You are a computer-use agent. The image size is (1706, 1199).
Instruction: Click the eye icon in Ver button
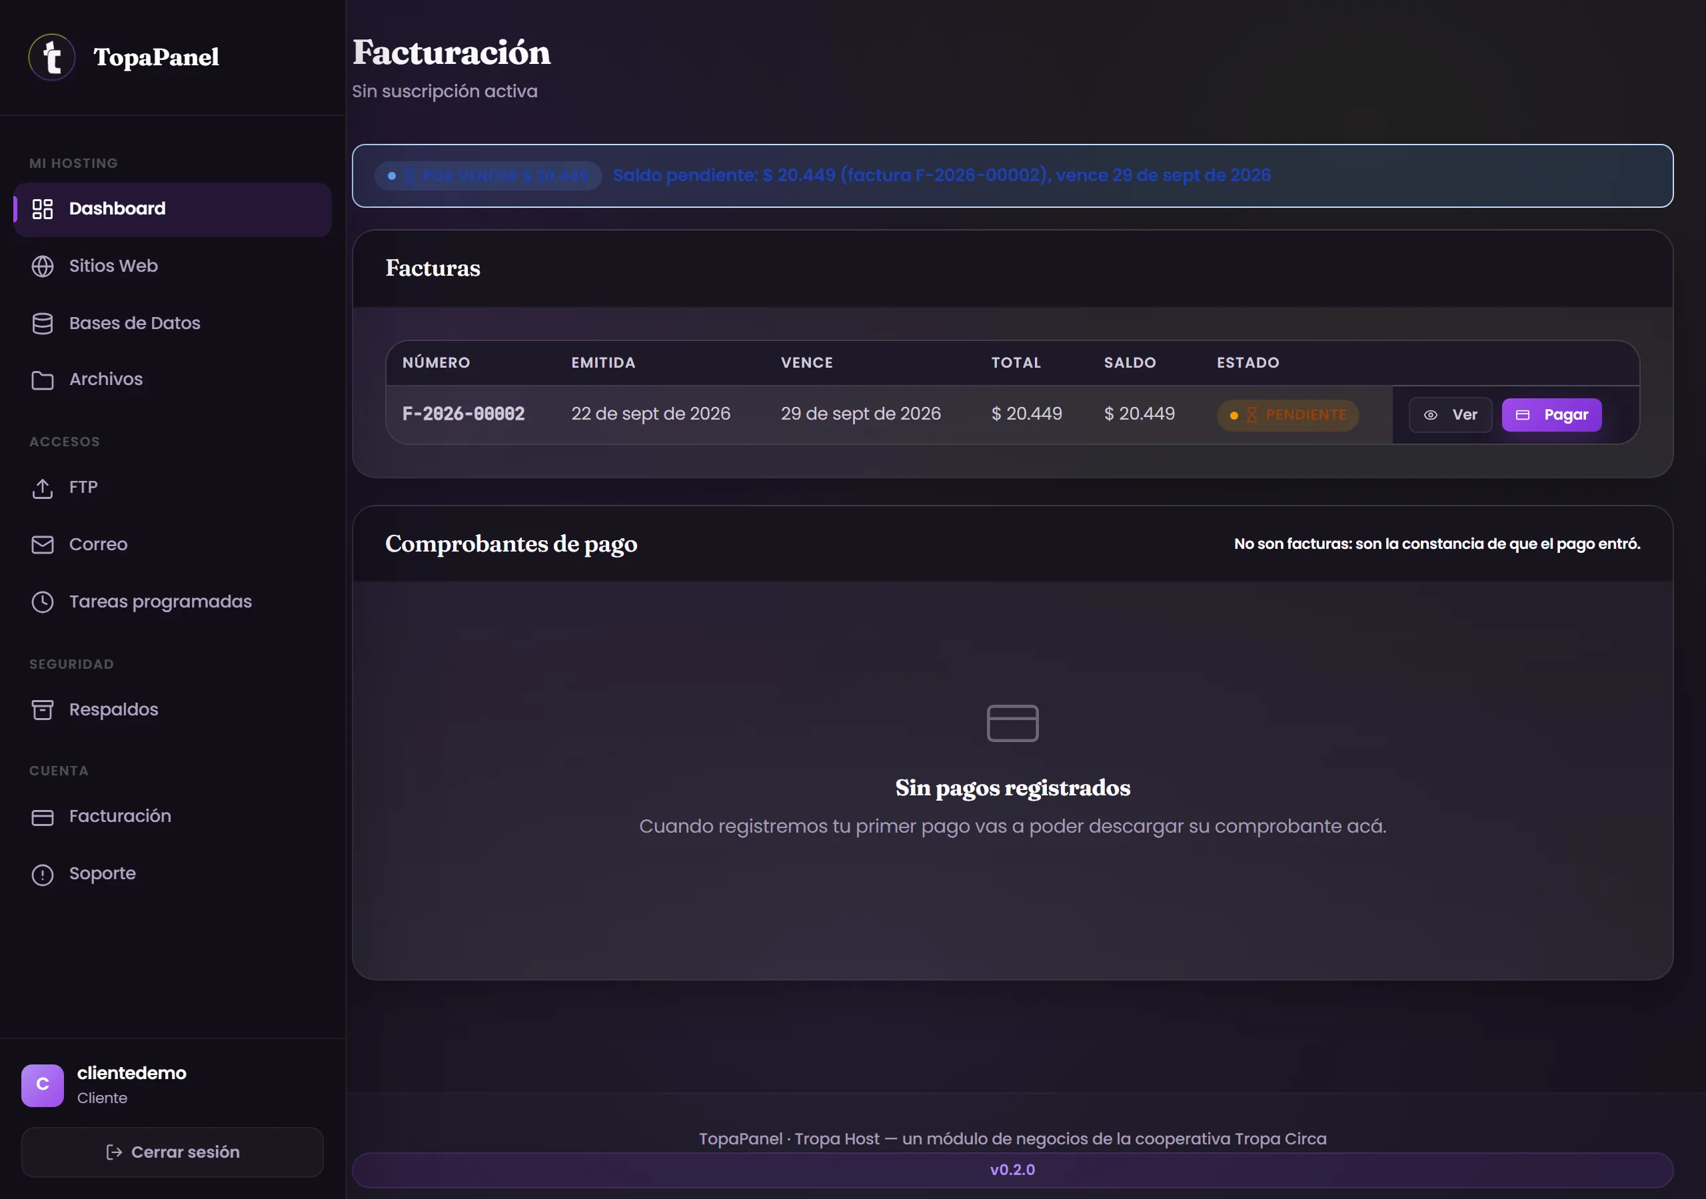(x=1429, y=414)
